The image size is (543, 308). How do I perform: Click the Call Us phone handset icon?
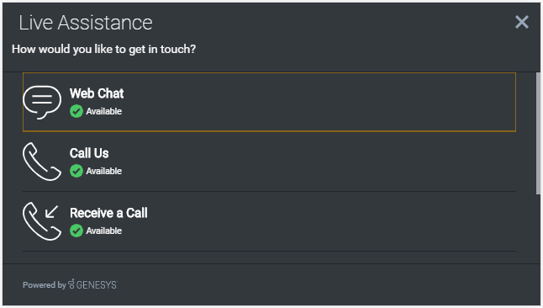42,162
